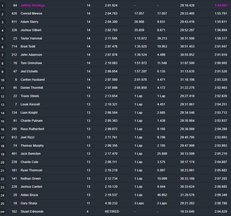Click the position 18 badge
Screen dimensions: 231x216
click(3, 146)
